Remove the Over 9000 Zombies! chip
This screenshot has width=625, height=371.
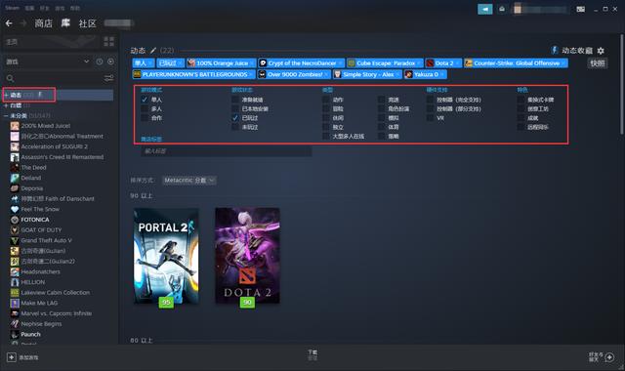click(x=326, y=74)
